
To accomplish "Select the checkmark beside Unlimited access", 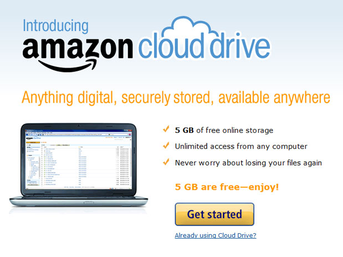I will [x=166, y=145].
